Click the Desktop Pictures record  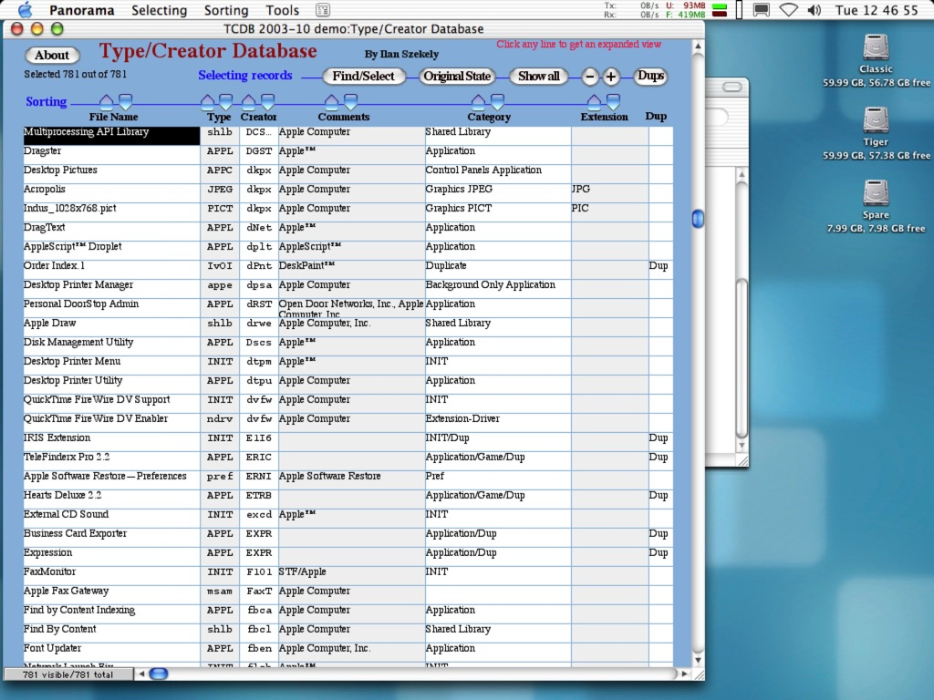pos(348,172)
